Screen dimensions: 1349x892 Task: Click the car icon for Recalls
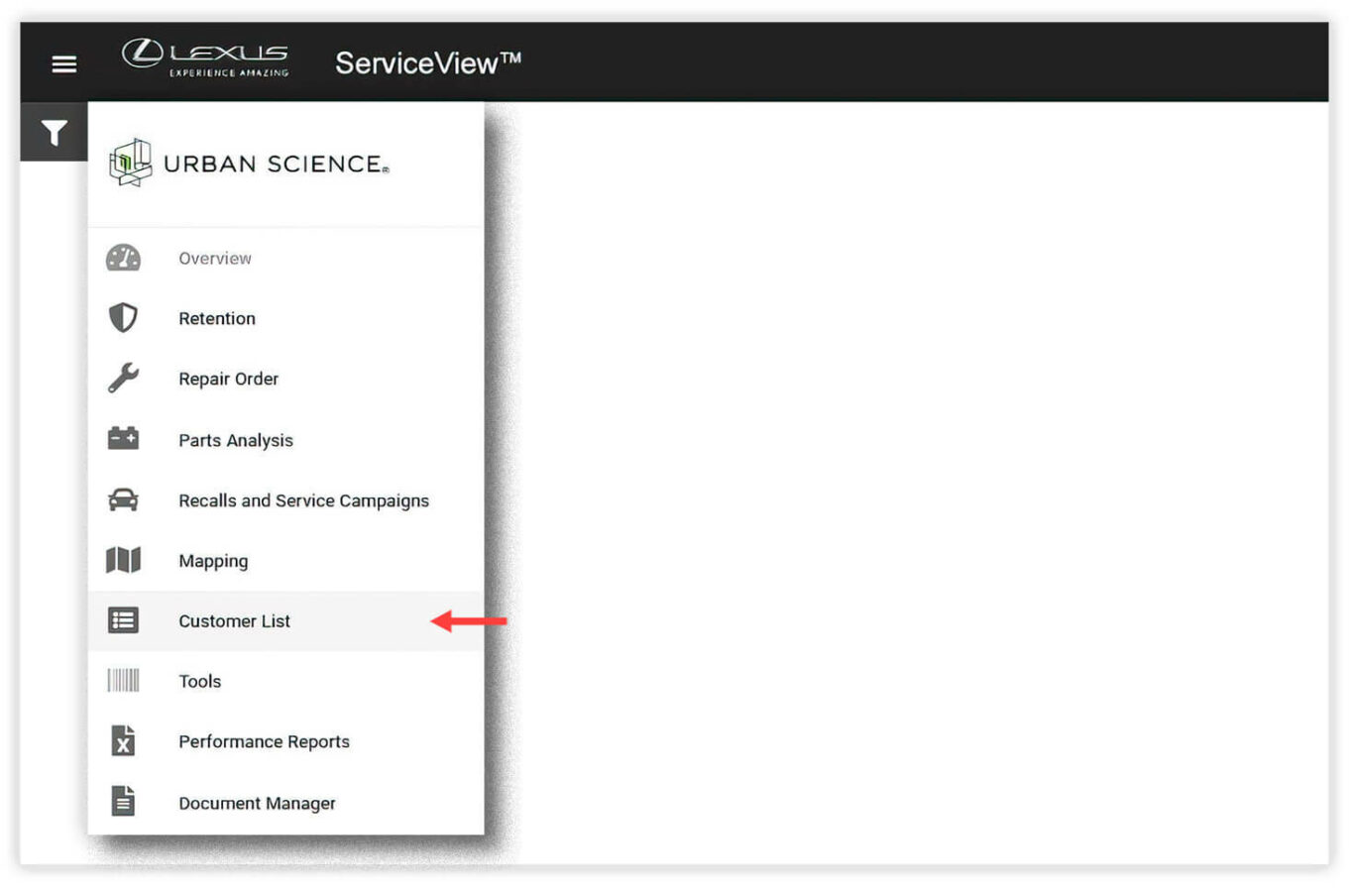point(123,500)
